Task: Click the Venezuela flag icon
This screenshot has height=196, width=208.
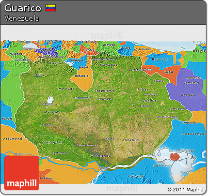Action: click(x=51, y=8)
